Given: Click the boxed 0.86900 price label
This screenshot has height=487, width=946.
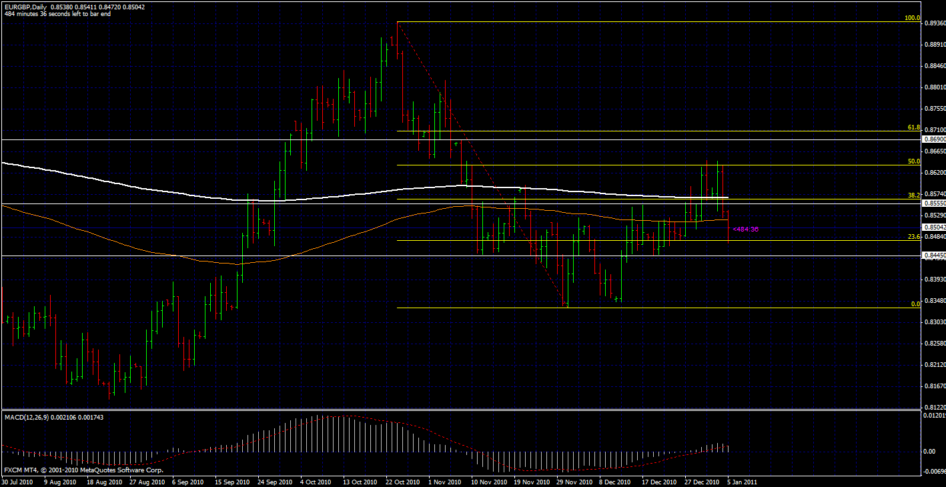Looking at the screenshot, I should coord(934,139).
